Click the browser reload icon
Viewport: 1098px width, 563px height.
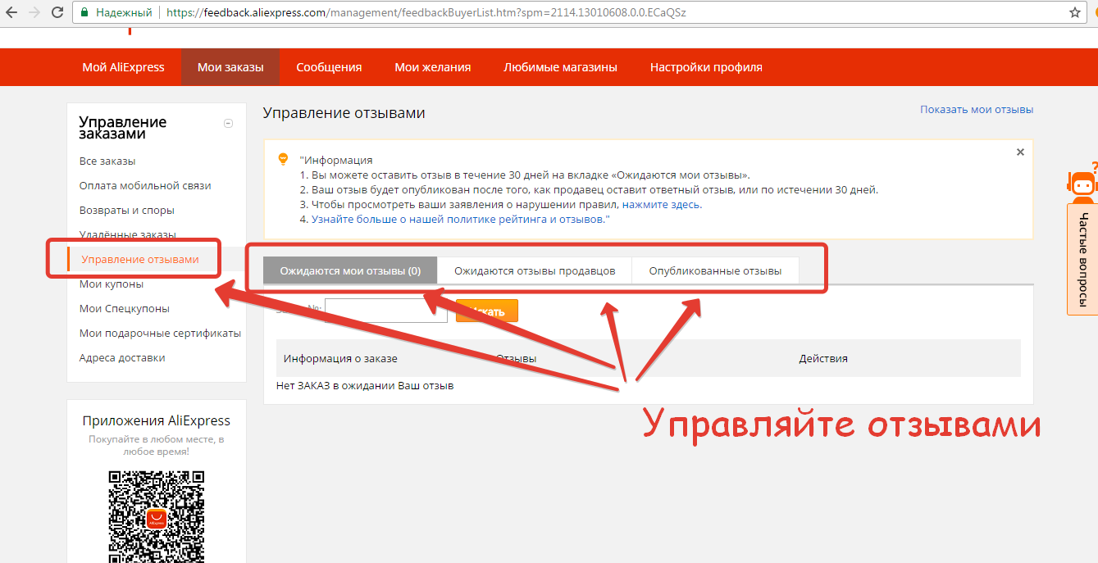click(x=57, y=13)
